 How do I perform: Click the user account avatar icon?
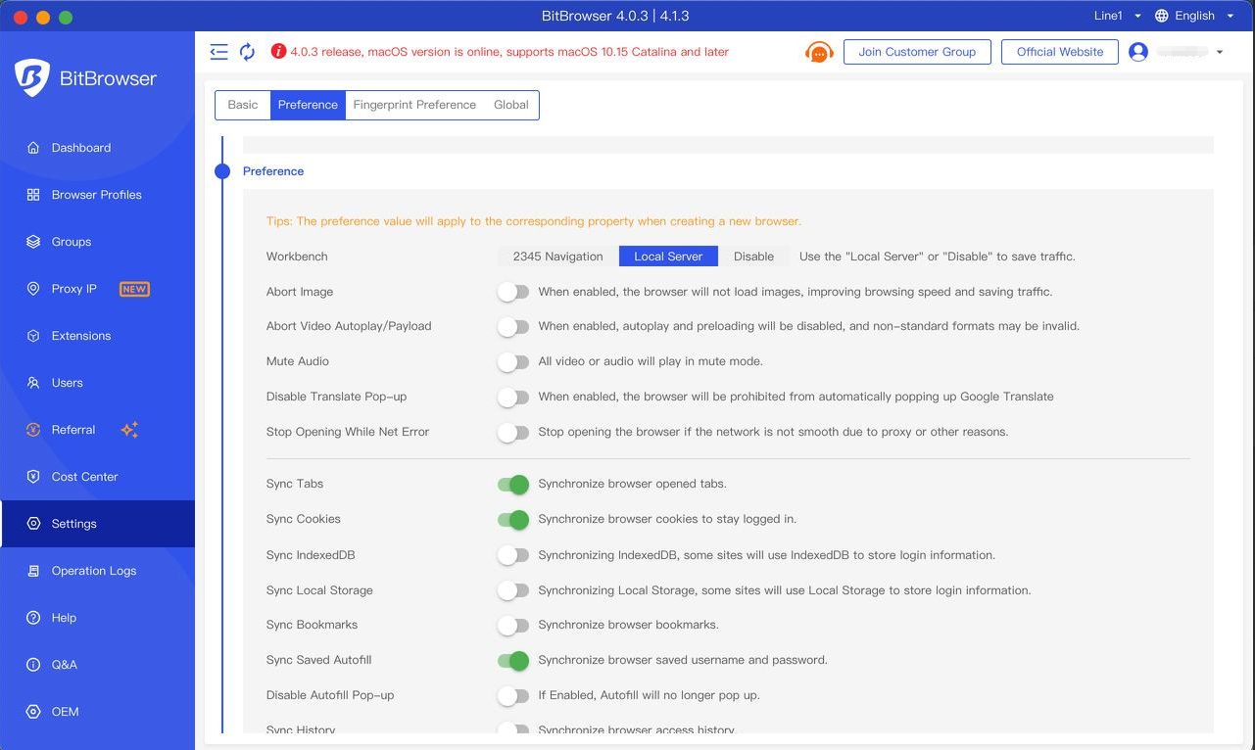tap(1138, 52)
